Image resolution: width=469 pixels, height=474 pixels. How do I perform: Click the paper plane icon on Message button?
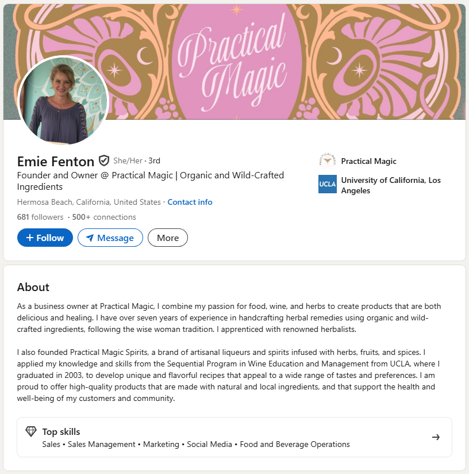click(90, 238)
